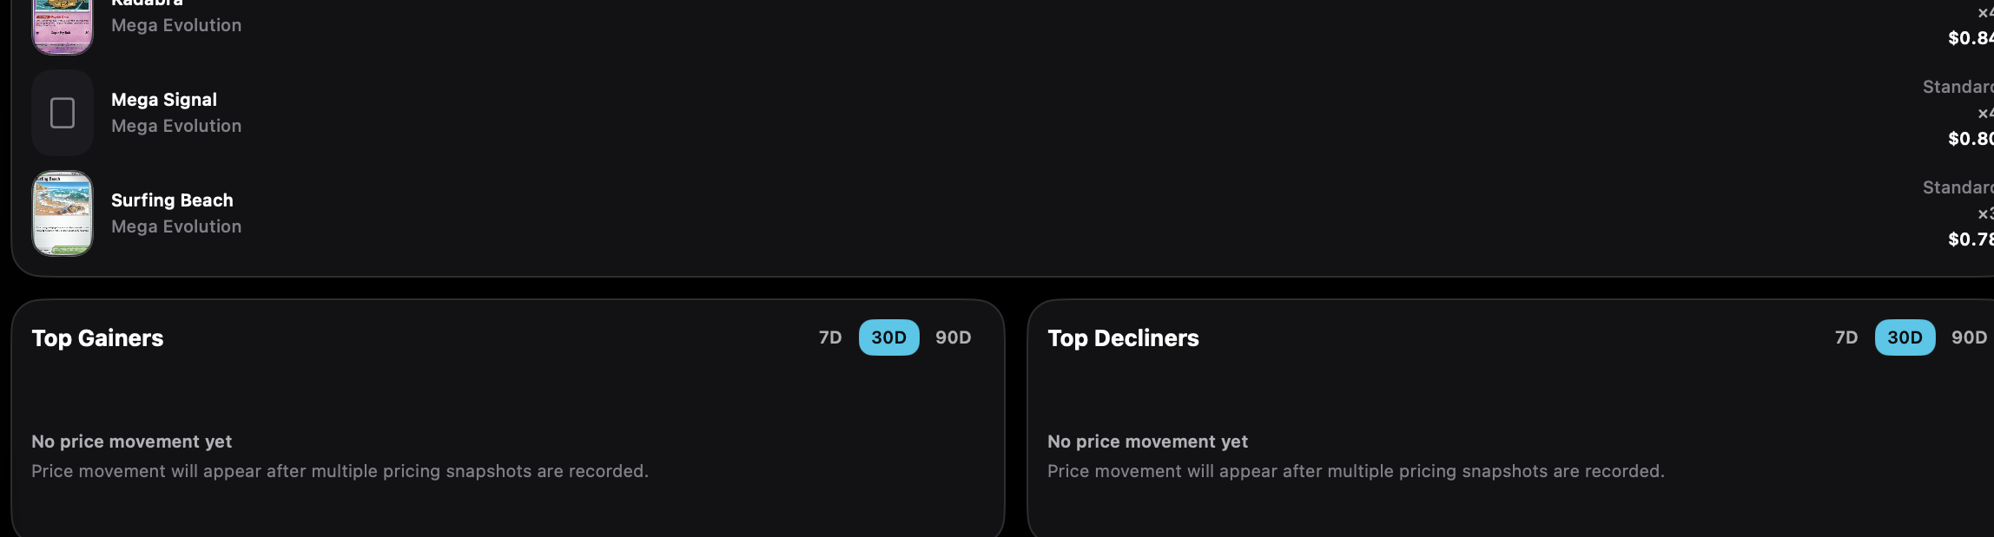Select the Surfing Beach card name
The image size is (1994, 537).
point(172,200)
